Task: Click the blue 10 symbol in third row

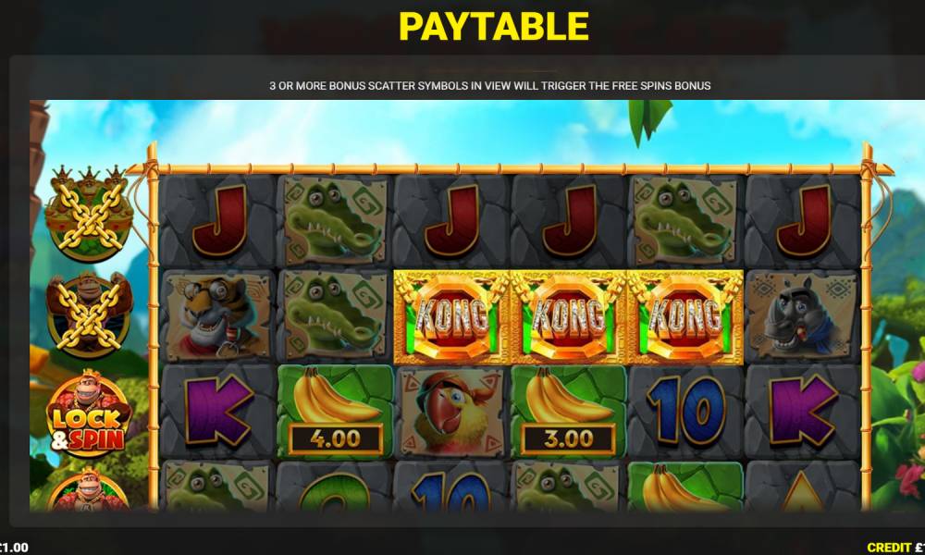Action: pos(684,411)
